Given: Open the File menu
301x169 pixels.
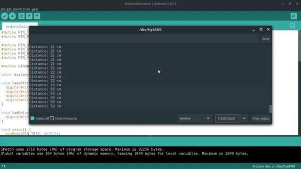Looking at the screenshot, I should pos(3,9).
